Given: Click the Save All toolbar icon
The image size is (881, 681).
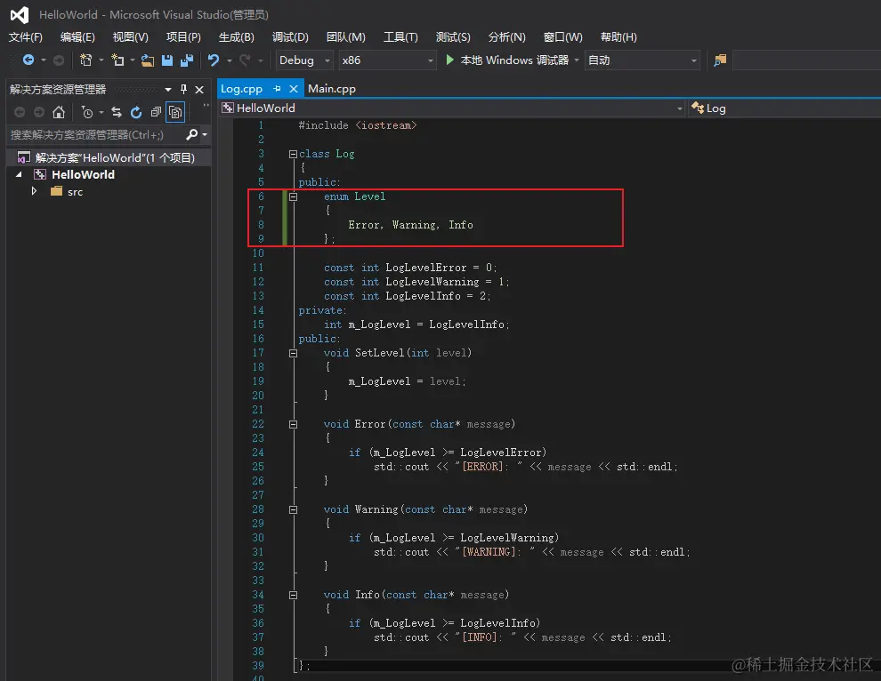Looking at the screenshot, I should [187, 60].
